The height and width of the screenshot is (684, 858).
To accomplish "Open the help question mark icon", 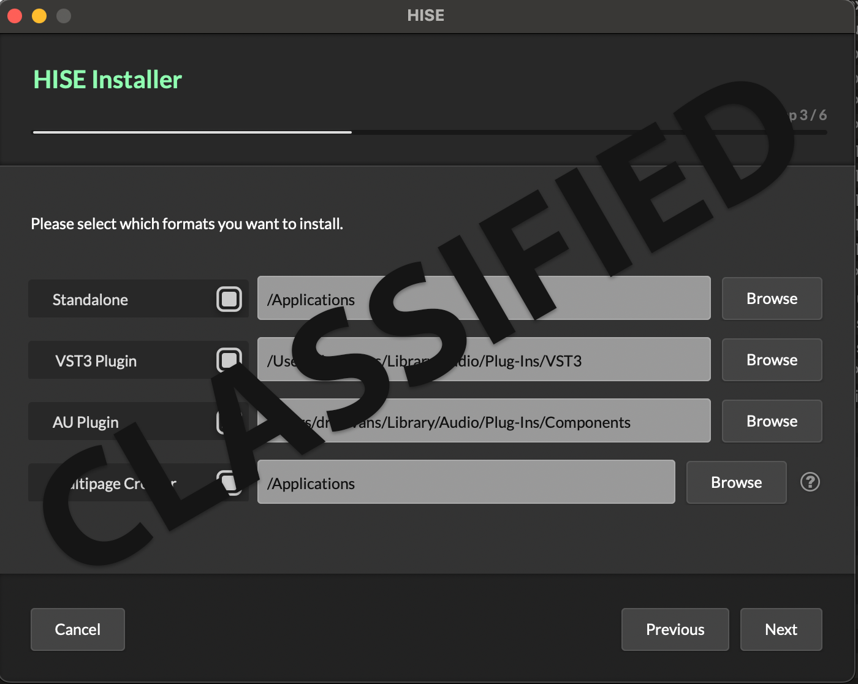I will 810,482.
